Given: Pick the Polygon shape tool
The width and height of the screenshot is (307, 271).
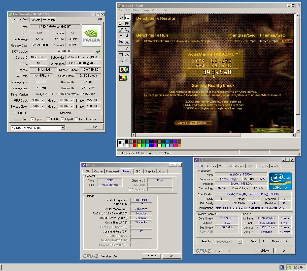Looking at the screenshot, I should [127, 55].
